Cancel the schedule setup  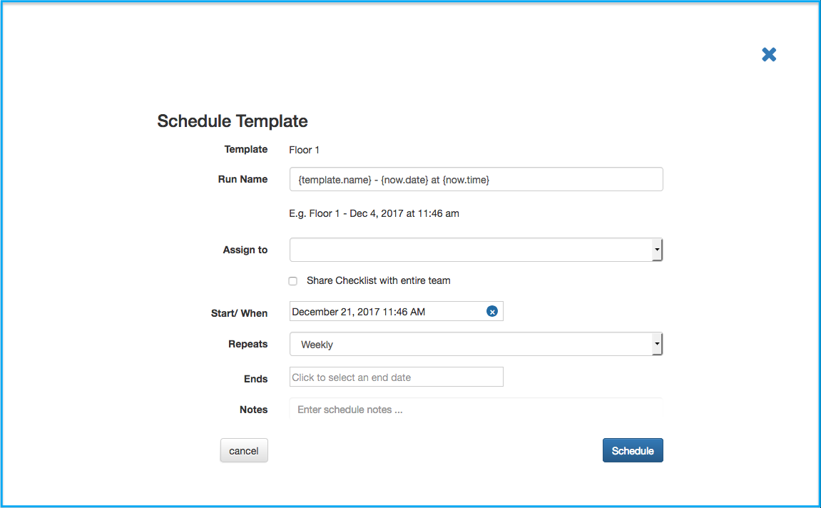243,450
